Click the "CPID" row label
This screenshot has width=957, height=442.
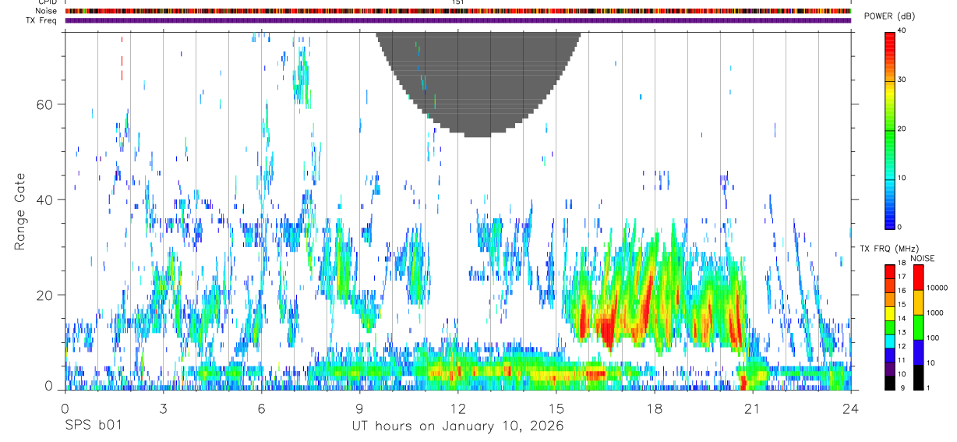[x=47, y=2]
